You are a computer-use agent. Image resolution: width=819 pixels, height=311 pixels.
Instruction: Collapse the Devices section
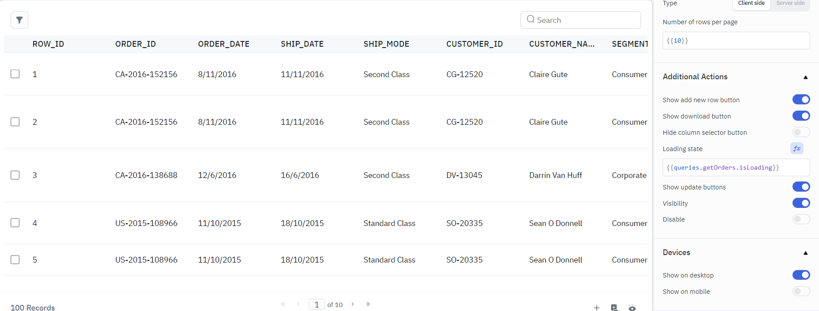point(805,253)
